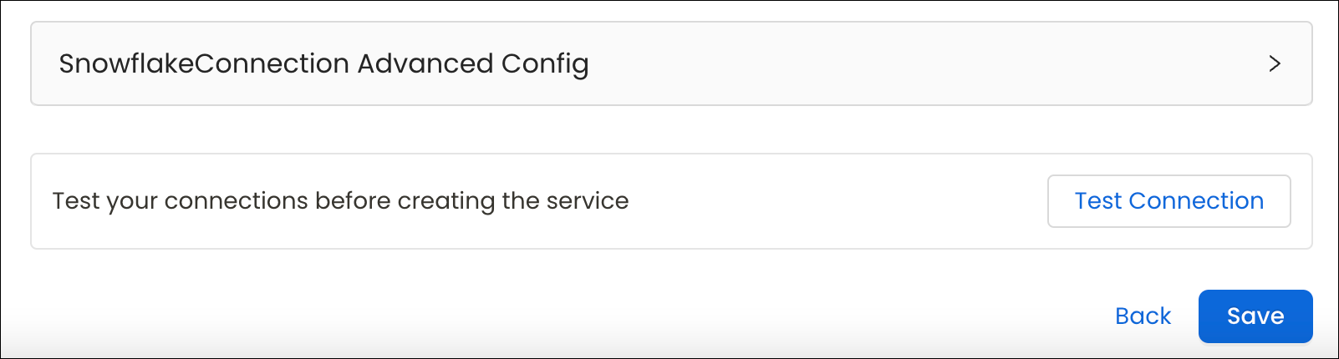This screenshot has height=359, width=1339.
Task: Return using the Back text link
Action: tap(1143, 316)
